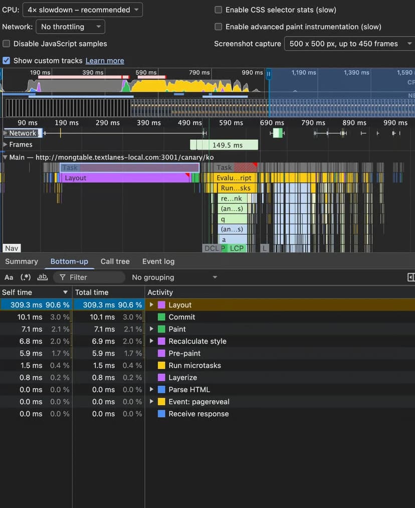Select the Bottom-up tab
Screen dimensions: 415x508
coord(69,261)
